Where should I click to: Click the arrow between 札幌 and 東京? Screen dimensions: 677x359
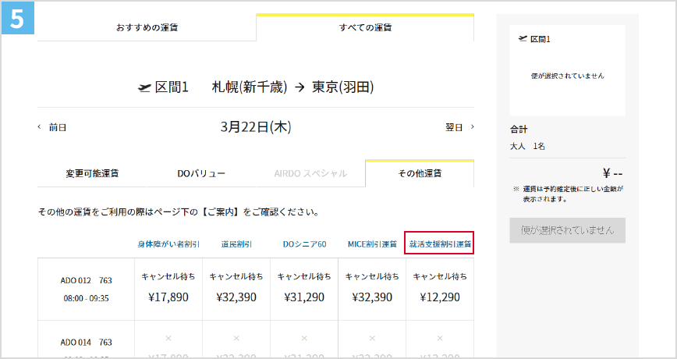click(300, 87)
